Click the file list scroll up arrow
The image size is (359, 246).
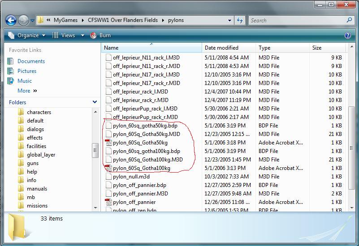click(352, 47)
